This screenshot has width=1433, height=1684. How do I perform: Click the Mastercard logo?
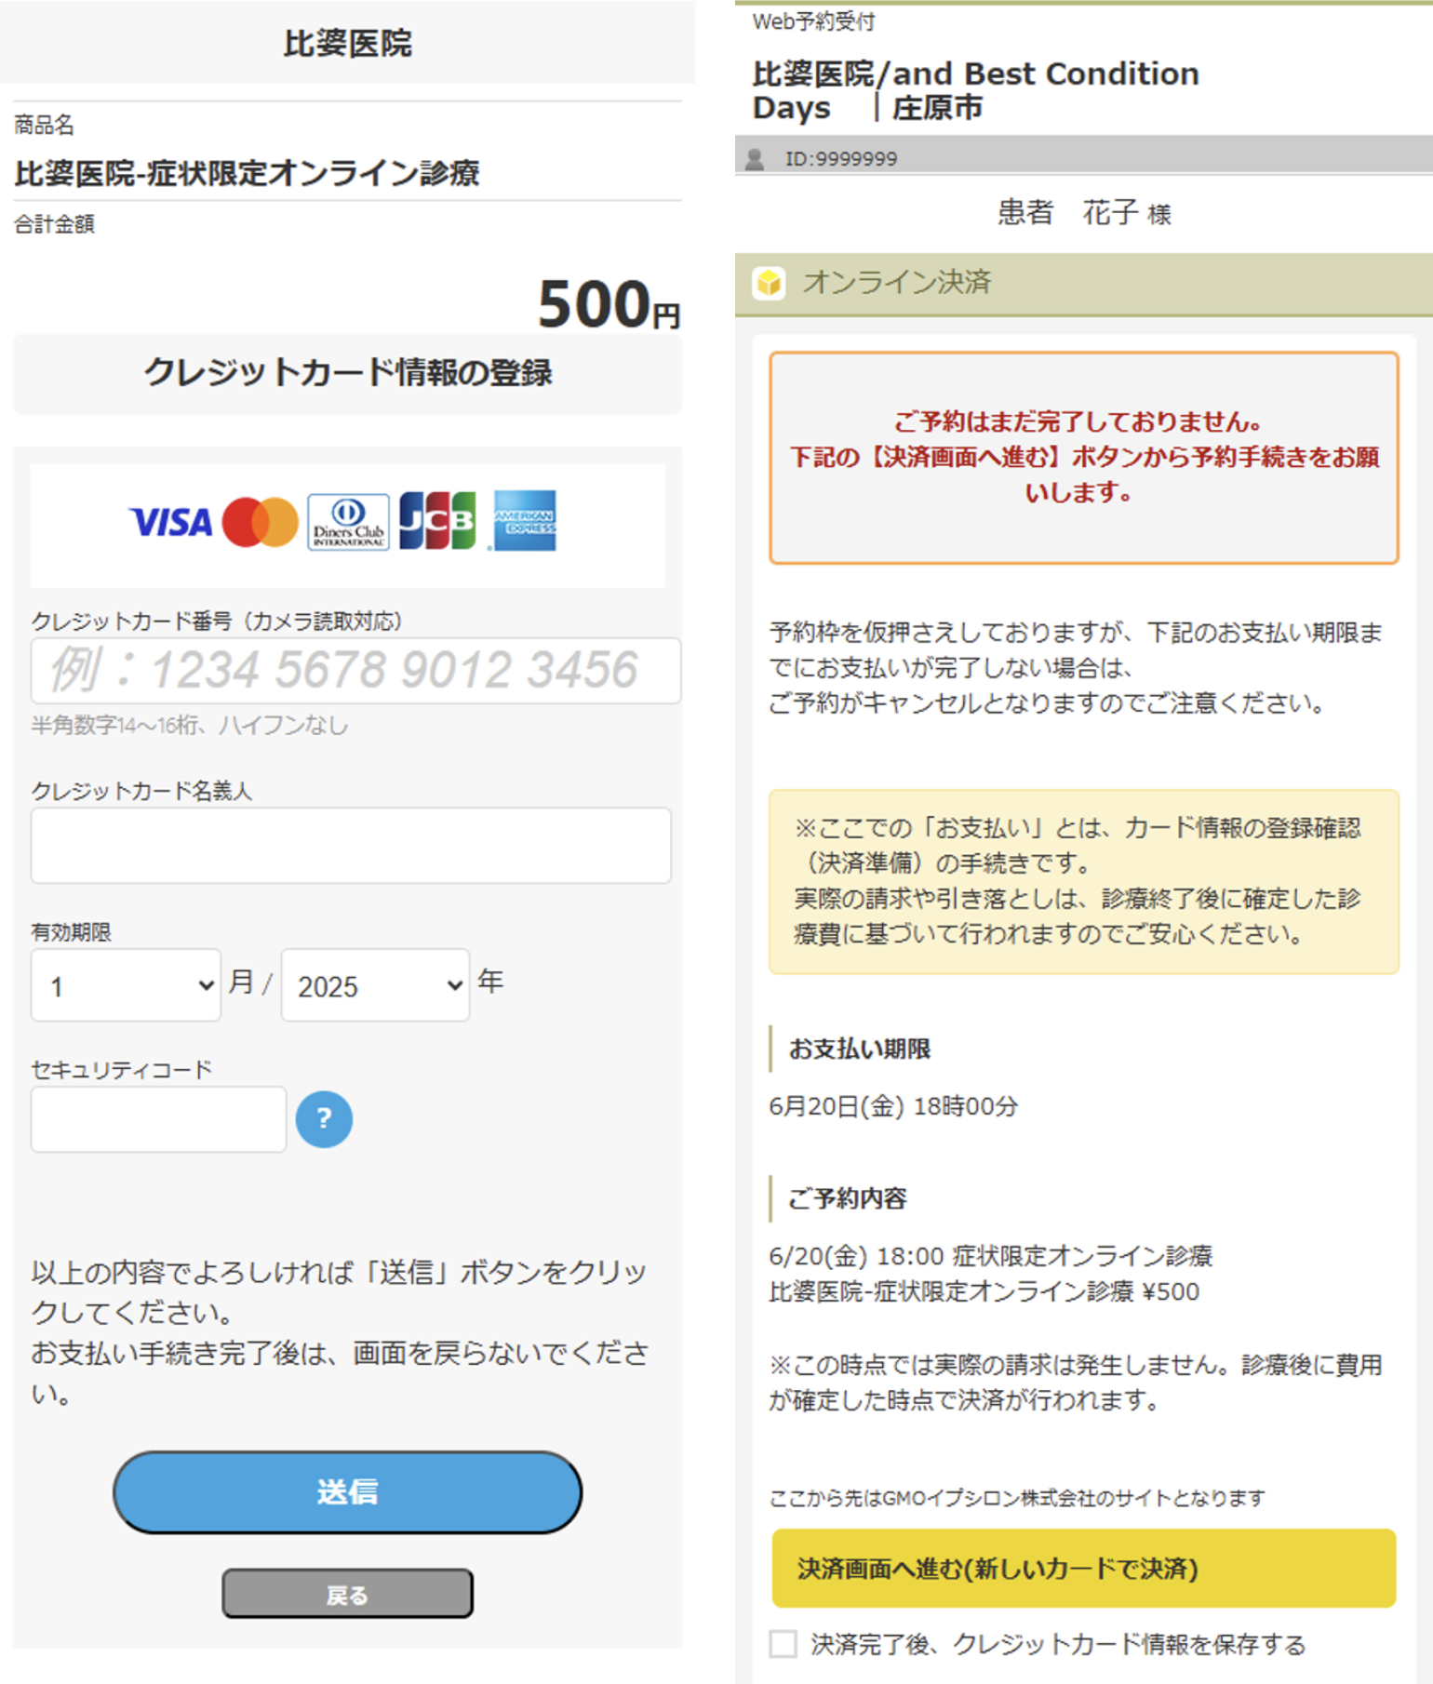[x=260, y=522]
